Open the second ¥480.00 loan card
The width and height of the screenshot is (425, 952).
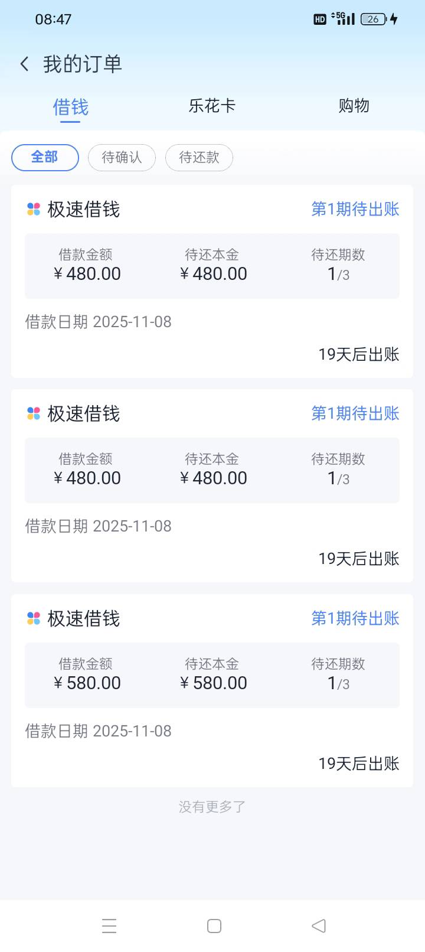tap(212, 485)
